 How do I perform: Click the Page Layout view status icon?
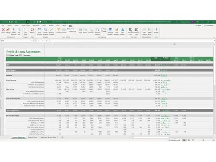(x=189, y=140)
